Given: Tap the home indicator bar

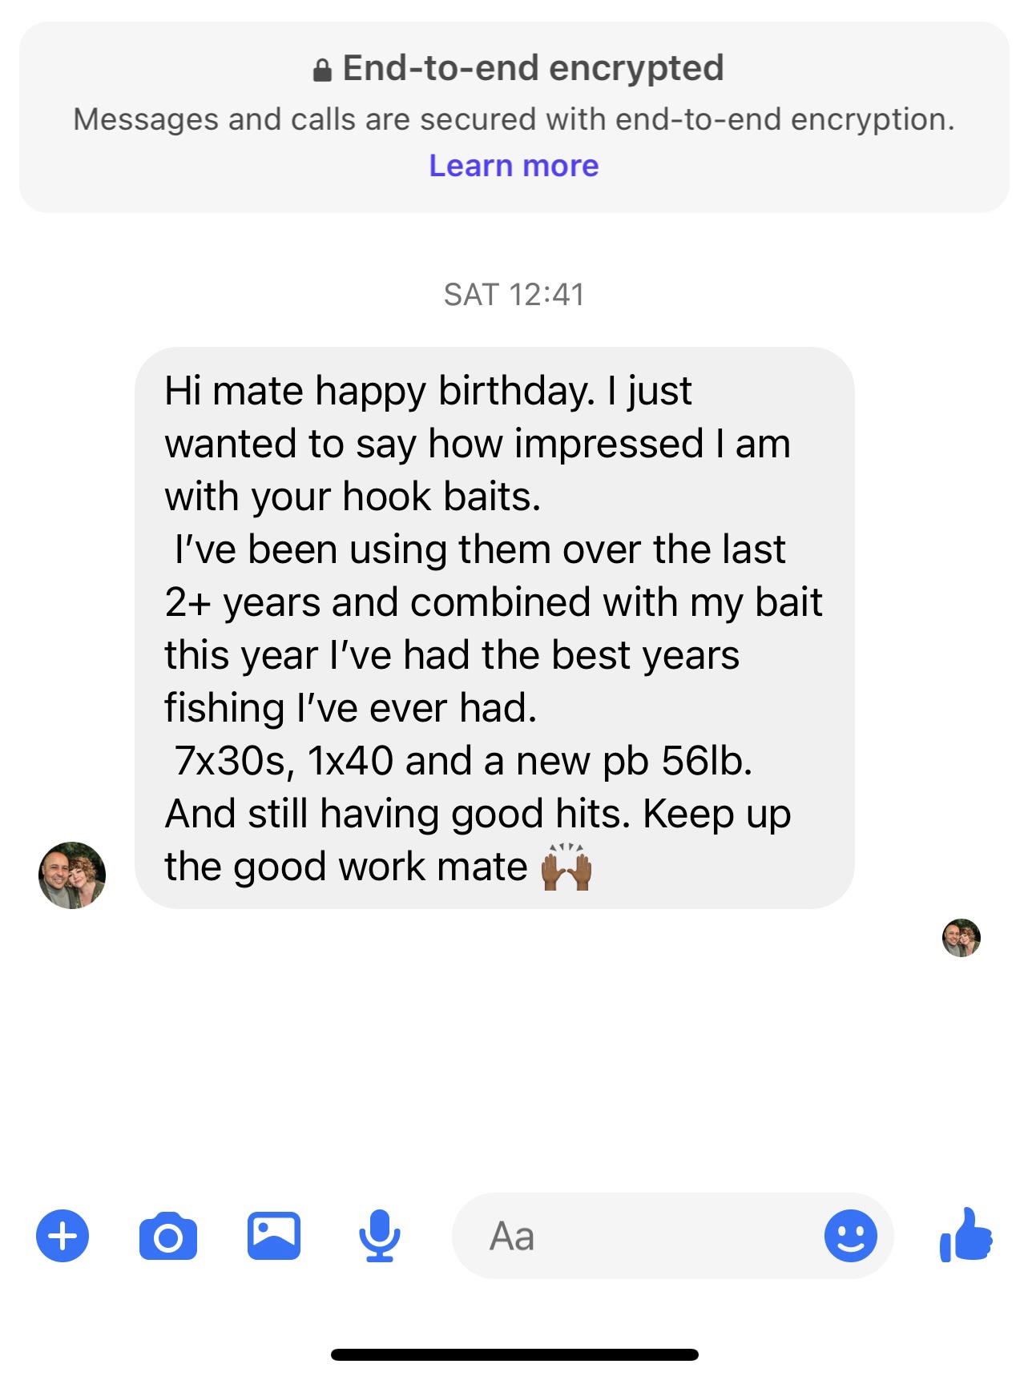Looking at the screenshot, I should pyautogui.click(x=514, y=1354).
